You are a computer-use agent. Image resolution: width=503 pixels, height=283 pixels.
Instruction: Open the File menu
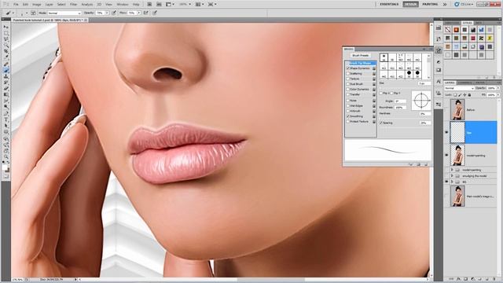click(x=16, y=5)
